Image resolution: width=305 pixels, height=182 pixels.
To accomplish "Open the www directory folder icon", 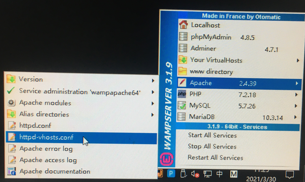I will tap(183, 72).
